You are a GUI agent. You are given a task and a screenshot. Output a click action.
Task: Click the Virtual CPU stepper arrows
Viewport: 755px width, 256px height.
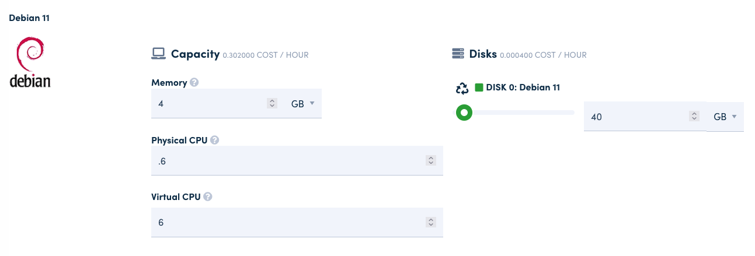430,222
